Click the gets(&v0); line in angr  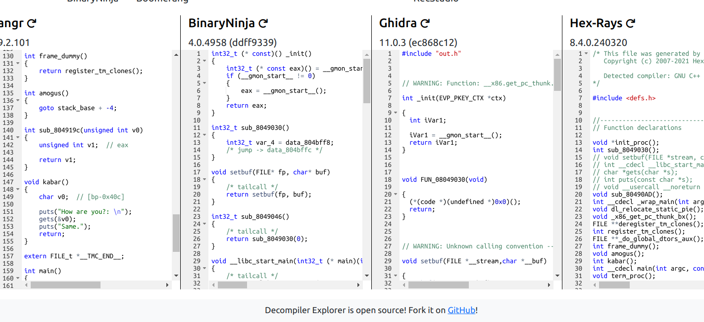point(58,219)
